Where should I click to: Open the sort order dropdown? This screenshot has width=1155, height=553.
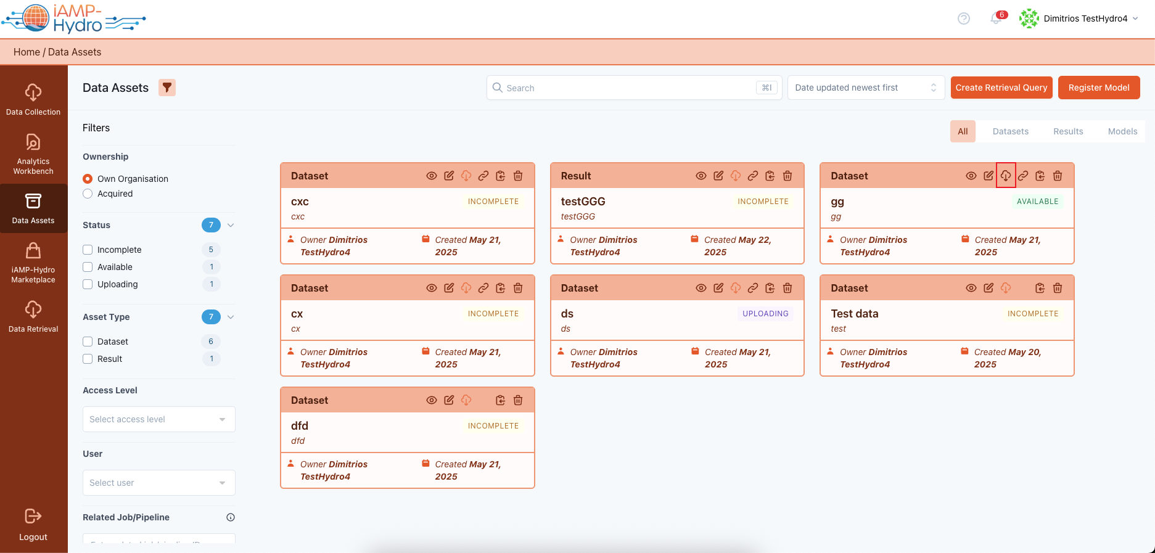click(865, 88)
